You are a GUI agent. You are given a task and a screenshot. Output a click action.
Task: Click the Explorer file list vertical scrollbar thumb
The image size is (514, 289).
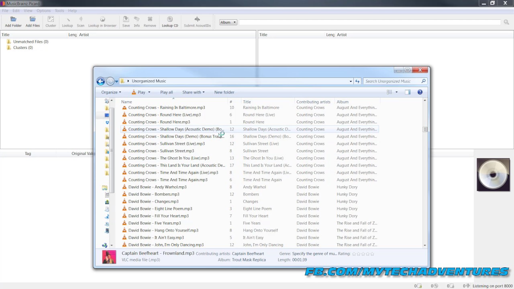425,129
